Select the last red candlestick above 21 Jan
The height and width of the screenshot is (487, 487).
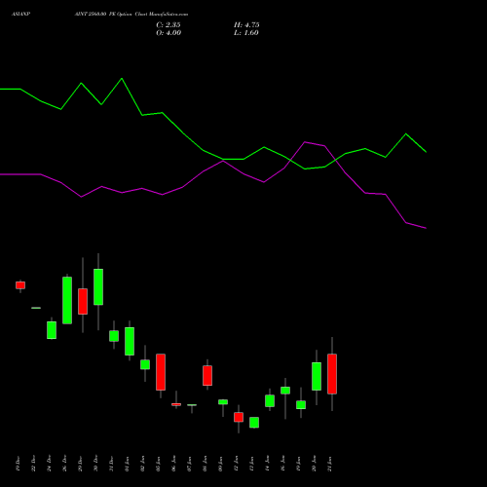coord(332,374)
